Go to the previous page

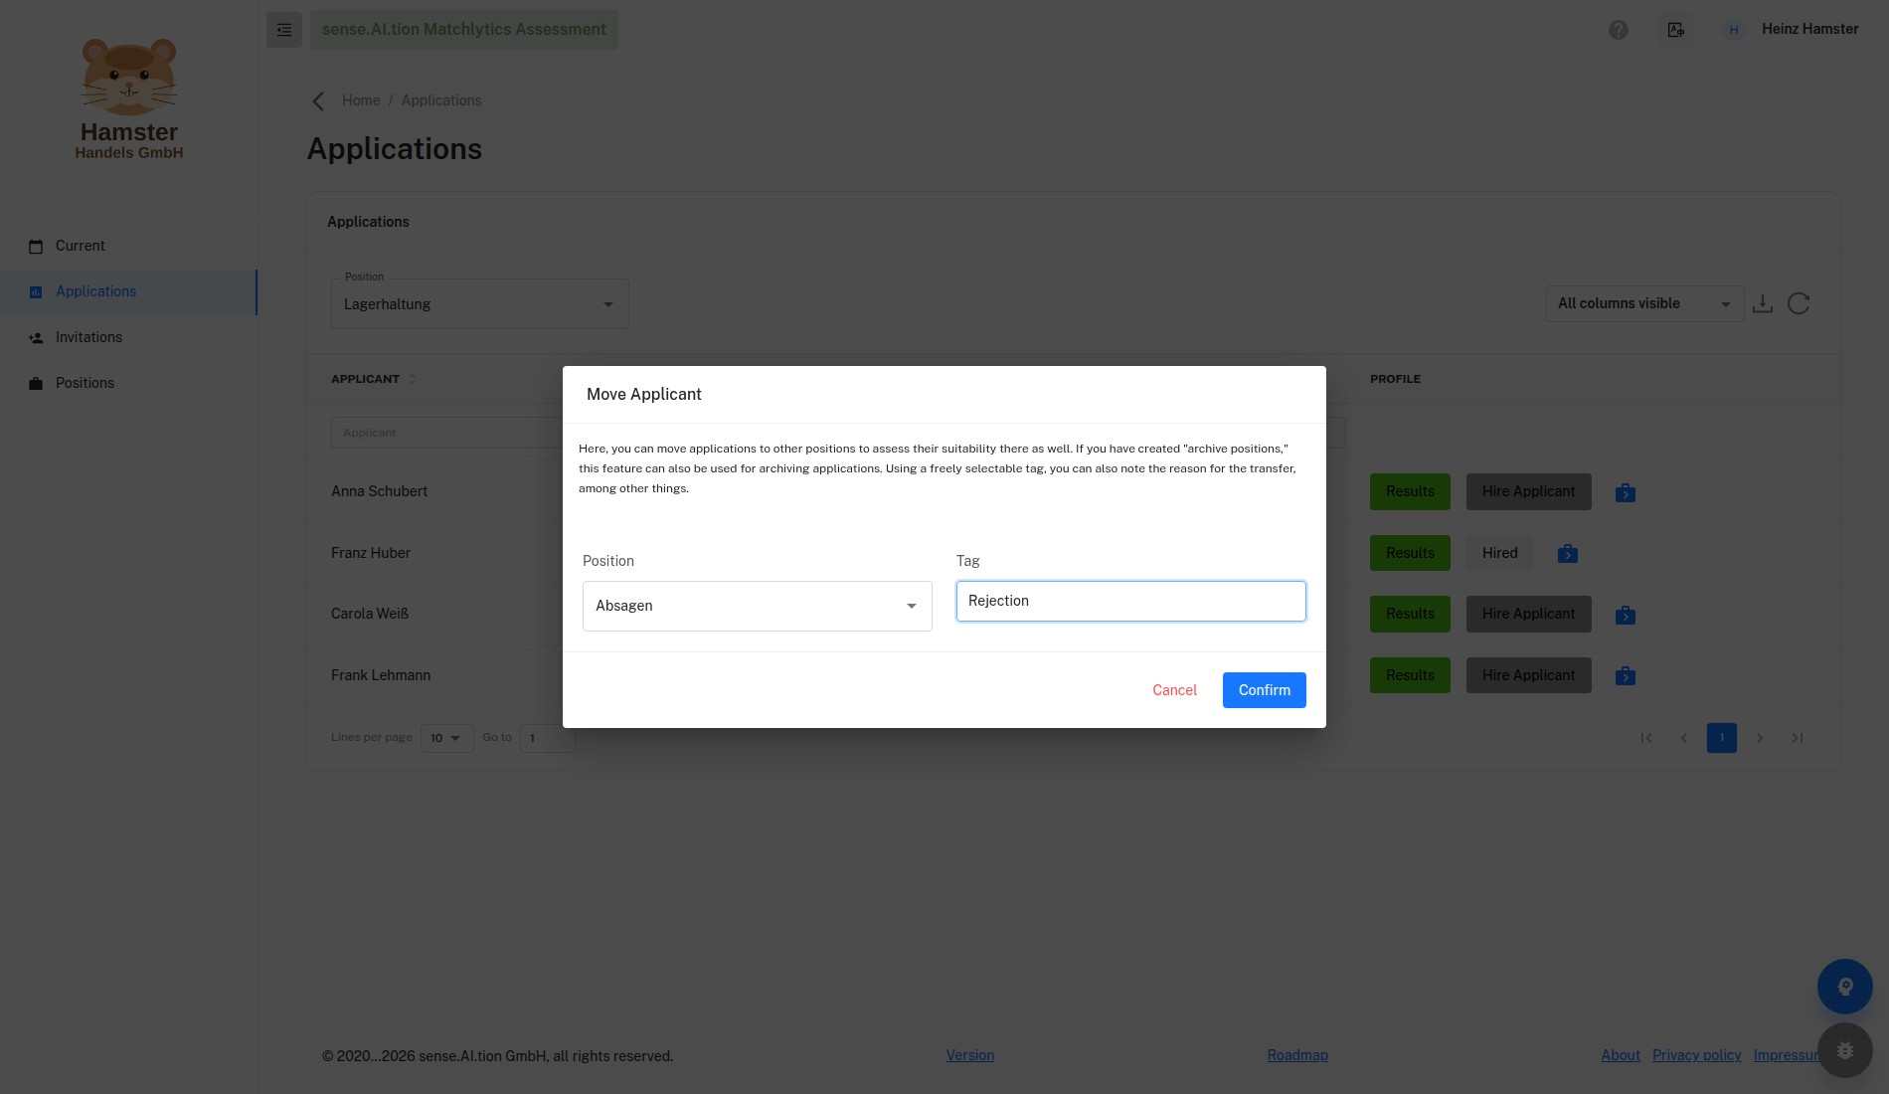(x=1684, y=738)
